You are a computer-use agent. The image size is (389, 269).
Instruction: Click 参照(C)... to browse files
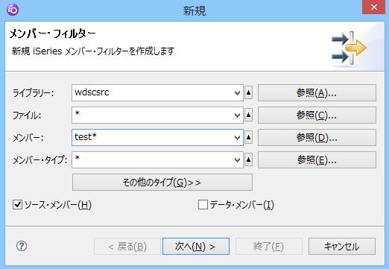click(317, 115)
